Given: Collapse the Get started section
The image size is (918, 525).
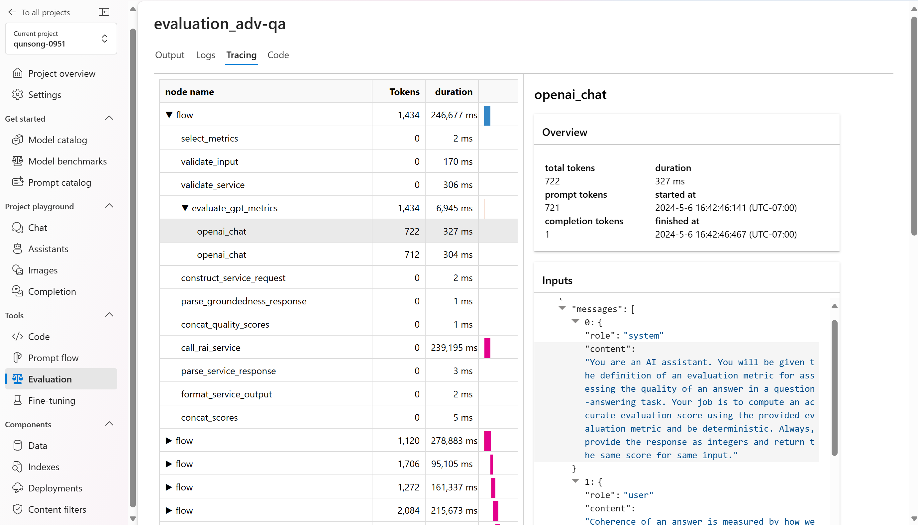Looking at the screenshot, I should tap(109, 118).
